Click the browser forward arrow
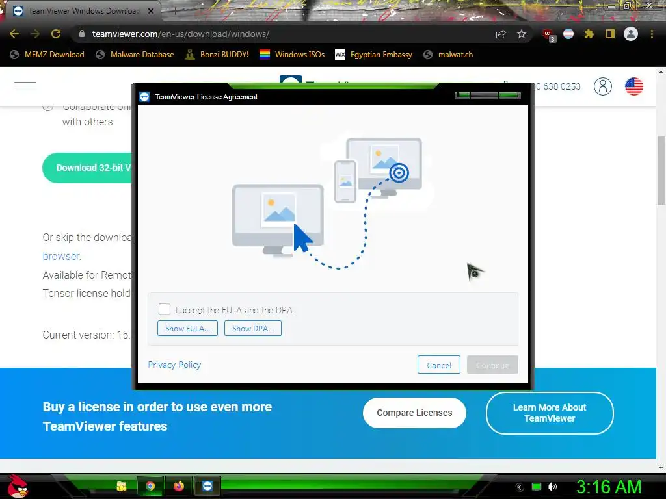This screenshot has width=666, height=499. point(35,34)
